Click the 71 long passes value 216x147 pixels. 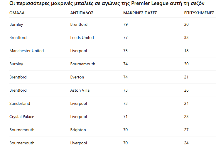[x=126, y=117]
